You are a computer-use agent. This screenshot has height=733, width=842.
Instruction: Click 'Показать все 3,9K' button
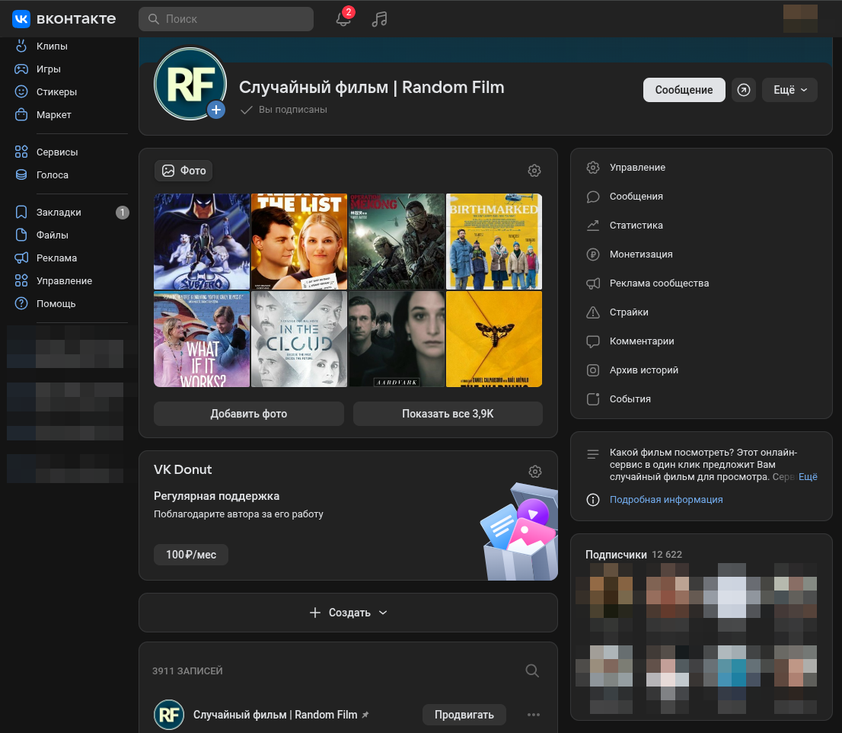pos(448,414)
